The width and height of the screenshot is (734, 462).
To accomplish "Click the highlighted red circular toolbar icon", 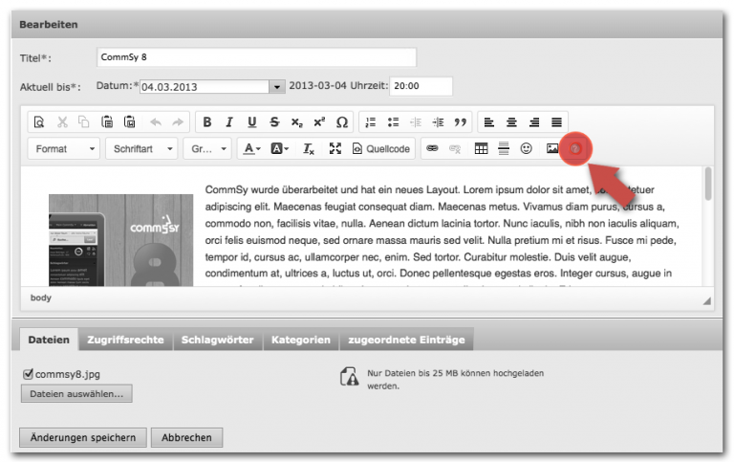I will point(574,149).
